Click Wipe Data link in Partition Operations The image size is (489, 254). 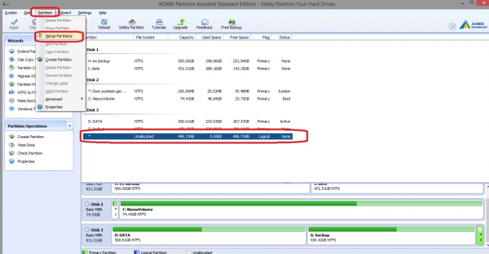(x=27, y=145)
